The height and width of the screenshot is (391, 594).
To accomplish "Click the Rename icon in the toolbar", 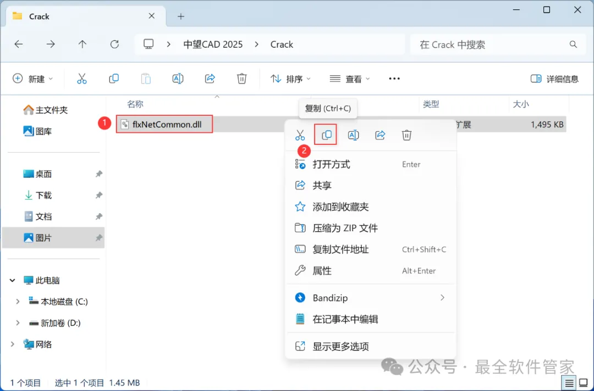I will (x=178, y=79).
